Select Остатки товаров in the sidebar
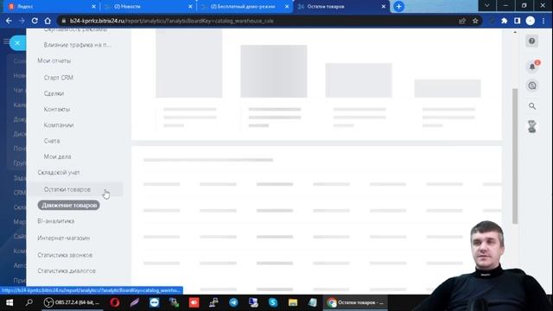553x311 pixels. point(67,189)
